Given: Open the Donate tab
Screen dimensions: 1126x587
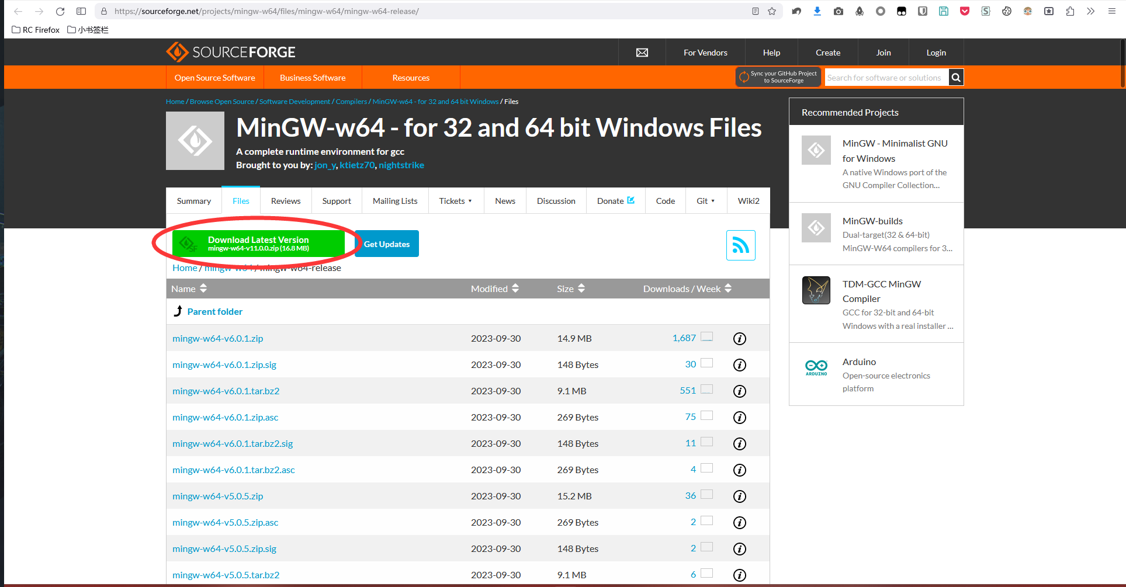Looking at the screenshot, I should [616, 201].
